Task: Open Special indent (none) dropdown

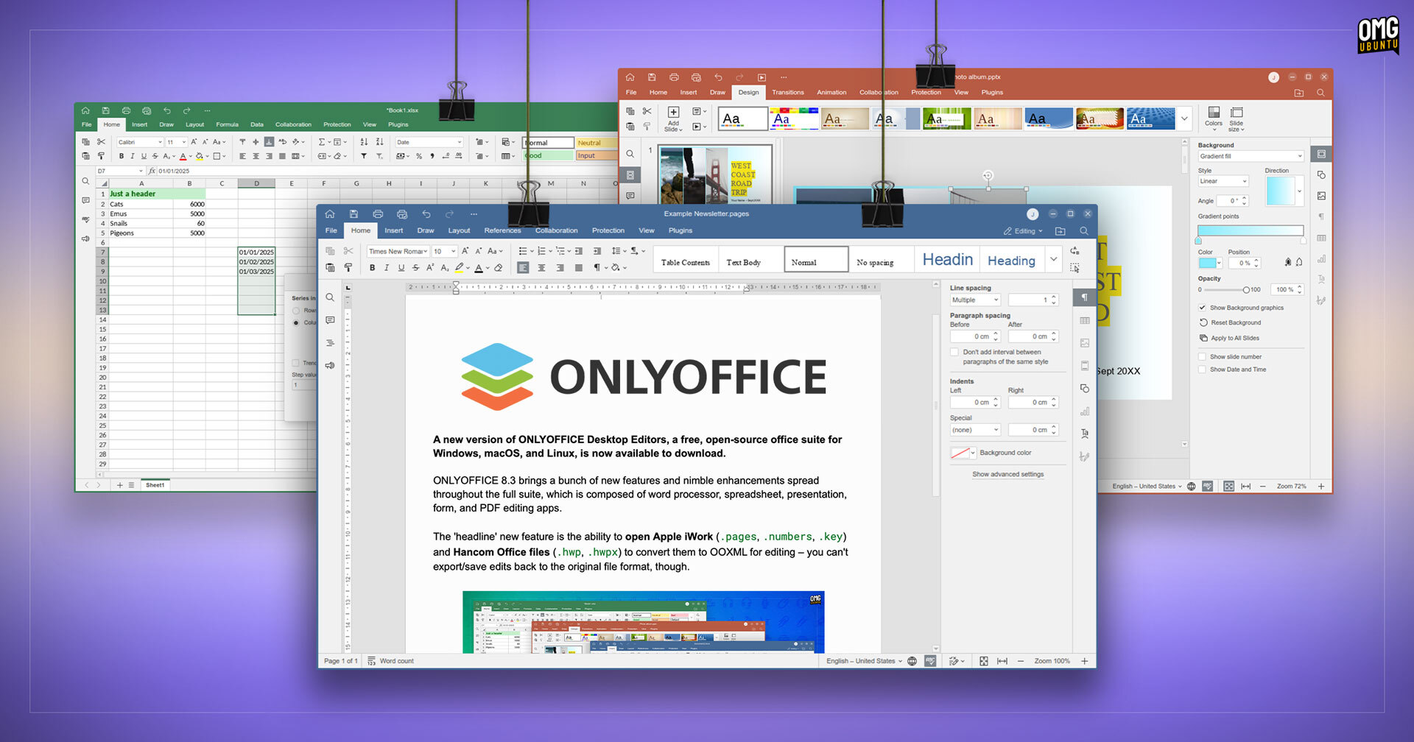Action: coord(975,430)
